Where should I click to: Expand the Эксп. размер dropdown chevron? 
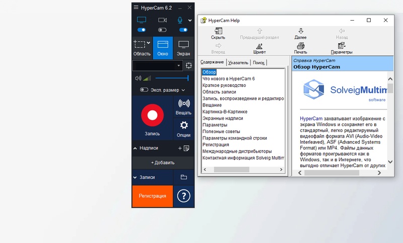click(183, 90)
